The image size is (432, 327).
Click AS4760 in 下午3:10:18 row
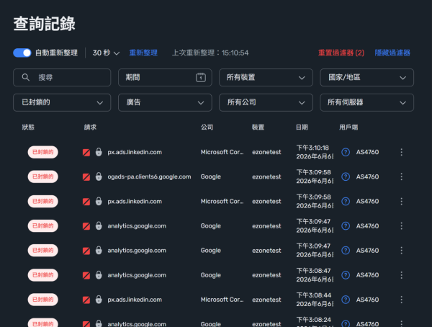click(367, 152)
